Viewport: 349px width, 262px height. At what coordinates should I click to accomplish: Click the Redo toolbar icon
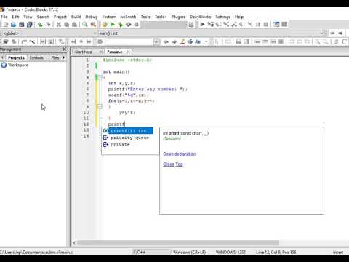[48, 25]
